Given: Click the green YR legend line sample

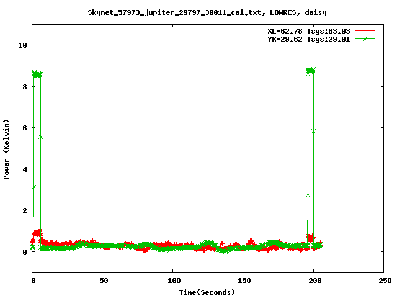Looking at the screenshot, I should pos(365,38).
